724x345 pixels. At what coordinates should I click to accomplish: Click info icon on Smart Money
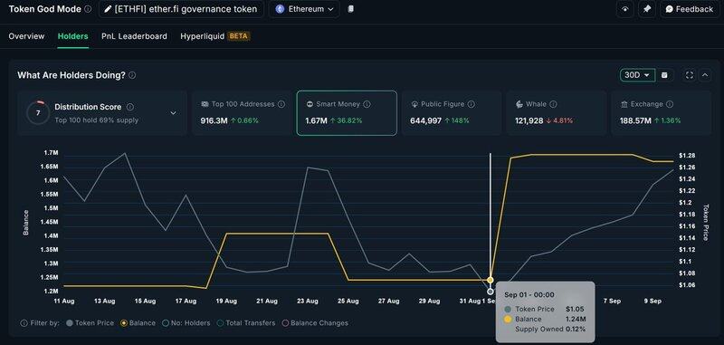tap(367, 104)
